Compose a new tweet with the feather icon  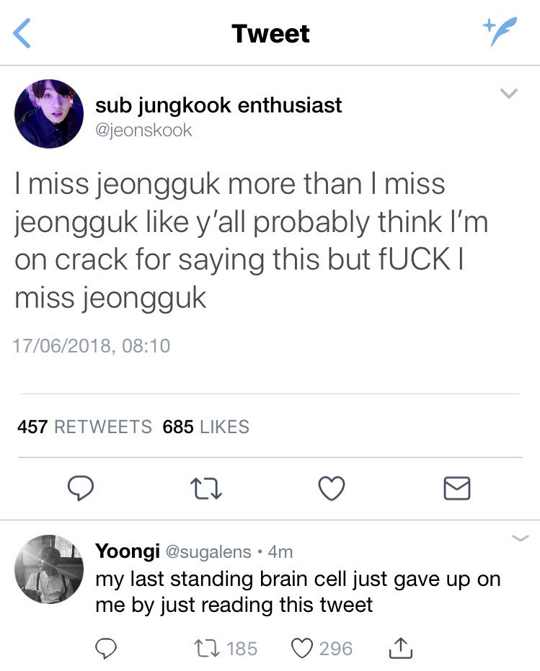[500, 31]
